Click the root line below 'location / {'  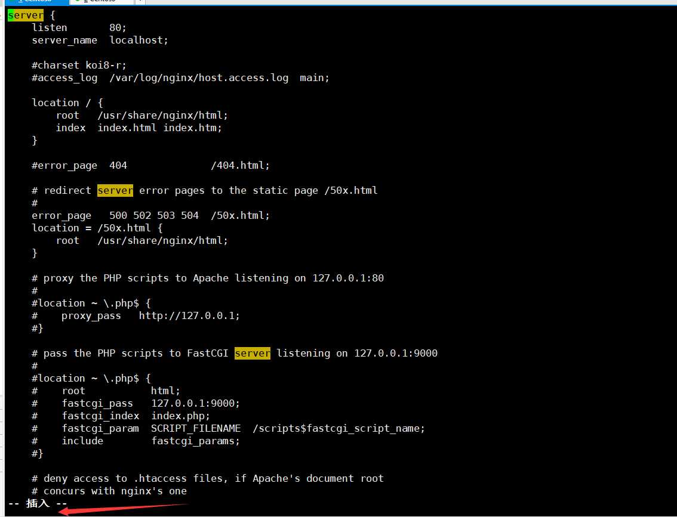[141, 115]
